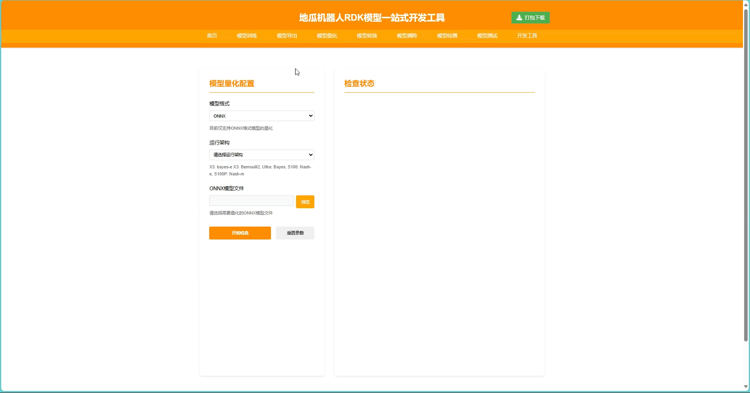This screenshot has width=750, height=393.
Task: Click the ONNX模型文件 field label
Action: pos(227,188)
